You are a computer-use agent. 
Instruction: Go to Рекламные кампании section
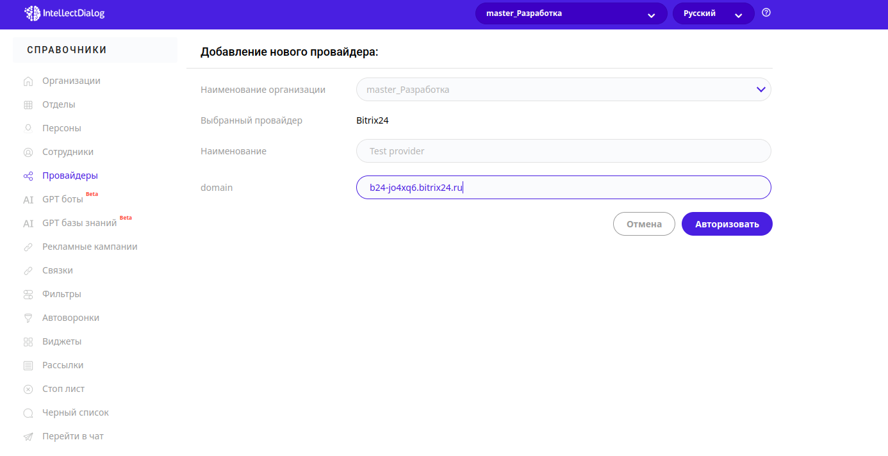tap(90, 247)
